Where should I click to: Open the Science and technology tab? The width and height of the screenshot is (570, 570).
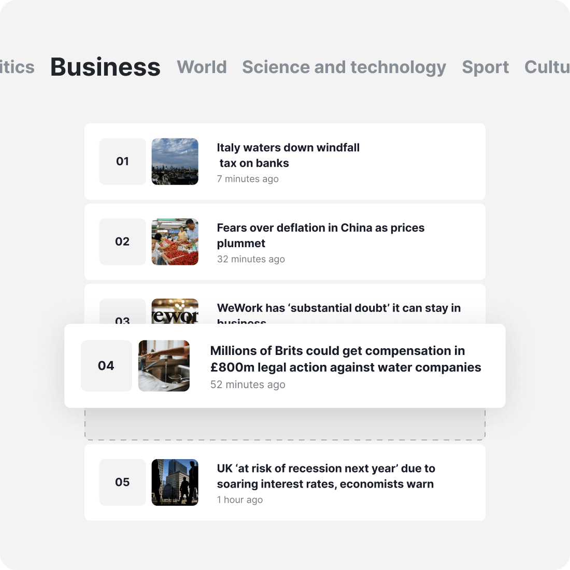[344, 67]
